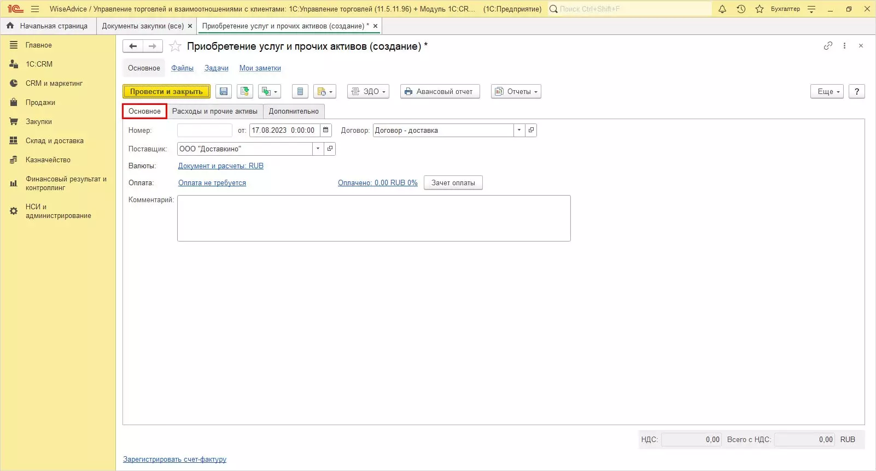
Task: Click Зачет оплаты button
Action: (453, 182)
